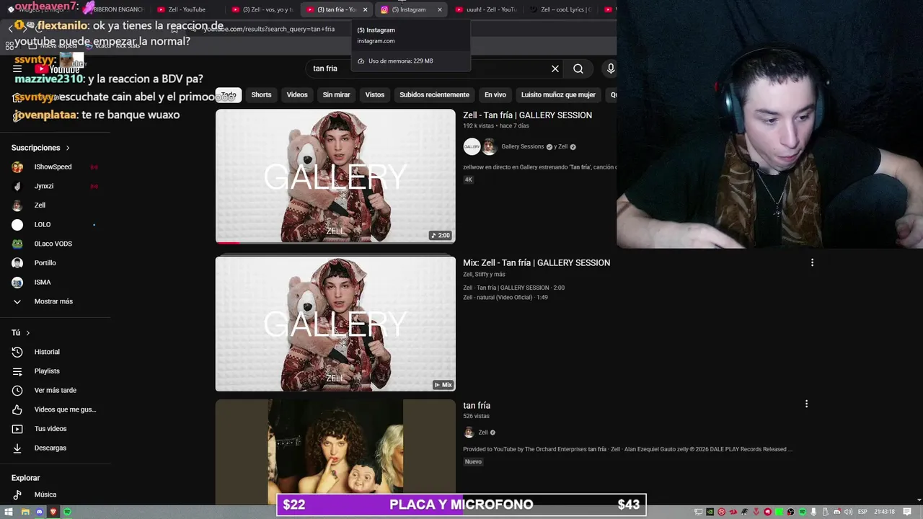923x519 pixels.
Task: Click the Nuevo badge on tan fría
Action: coord(473,461)
